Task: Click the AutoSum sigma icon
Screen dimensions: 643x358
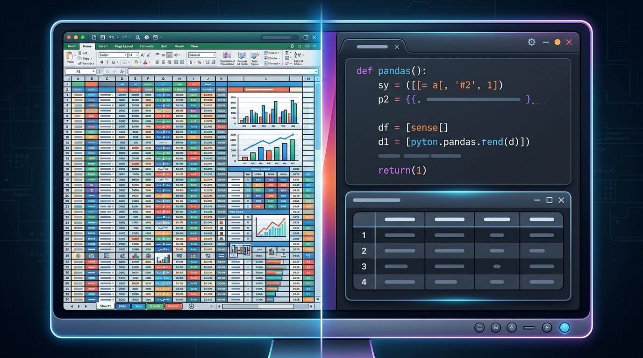Action: (x=287, y=53)
